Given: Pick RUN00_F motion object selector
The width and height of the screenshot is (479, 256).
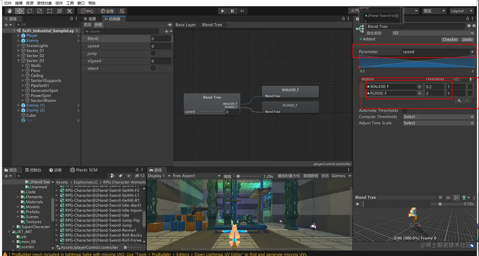Looking at the screenshot, I should [x=419, y=93].
